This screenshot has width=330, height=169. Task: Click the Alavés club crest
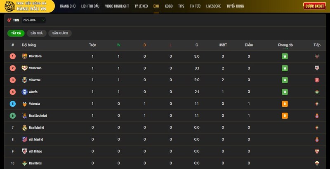[25, 92]
